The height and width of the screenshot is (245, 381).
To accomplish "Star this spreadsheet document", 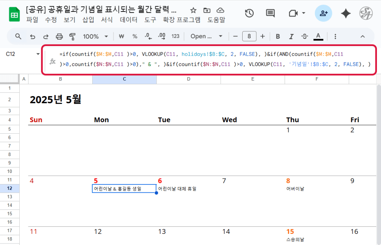I will click(x=193, y=10).
